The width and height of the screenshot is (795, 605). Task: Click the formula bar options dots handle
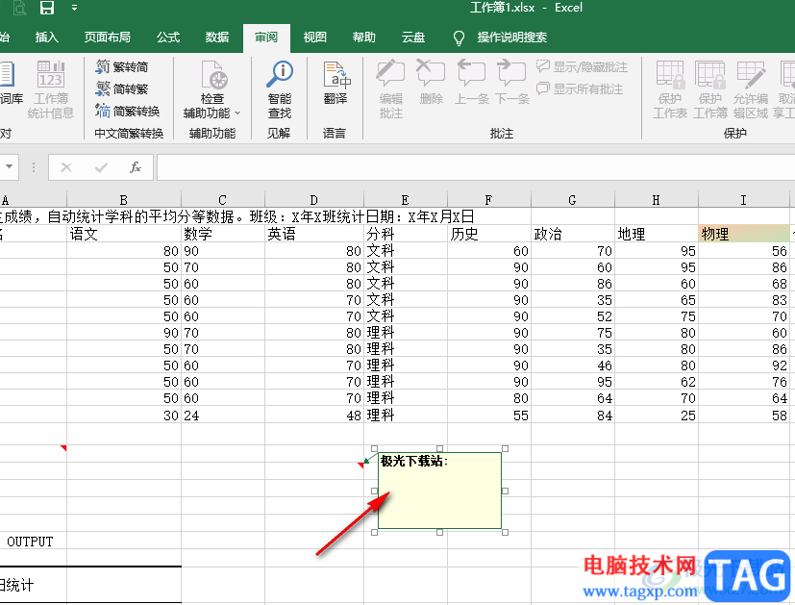pos(34,167)
